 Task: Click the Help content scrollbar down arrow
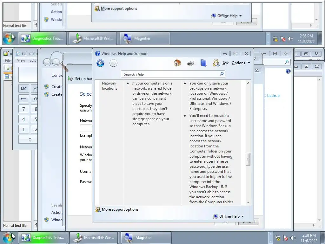(248, 202)
